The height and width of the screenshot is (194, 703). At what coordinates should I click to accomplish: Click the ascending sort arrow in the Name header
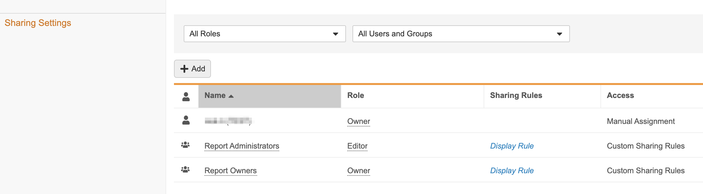pos(231,96)
